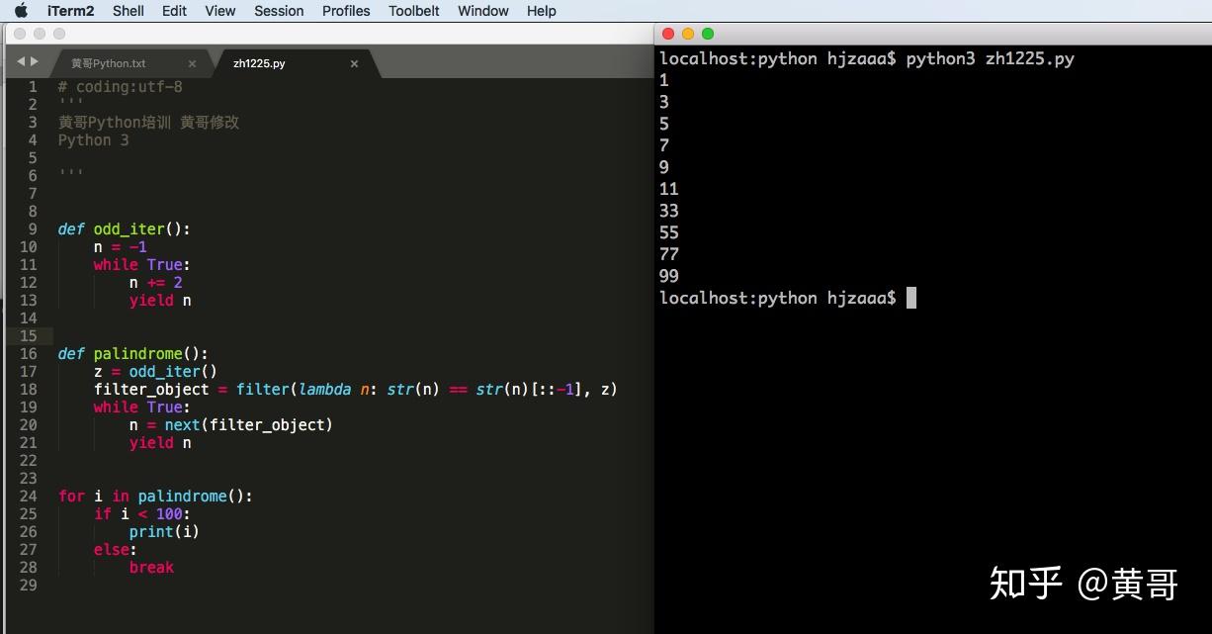Image resolution: width=1212 pixels, height=634 pixels.
Task: Click the terminal cursor at the prompt
Action: 910,298
